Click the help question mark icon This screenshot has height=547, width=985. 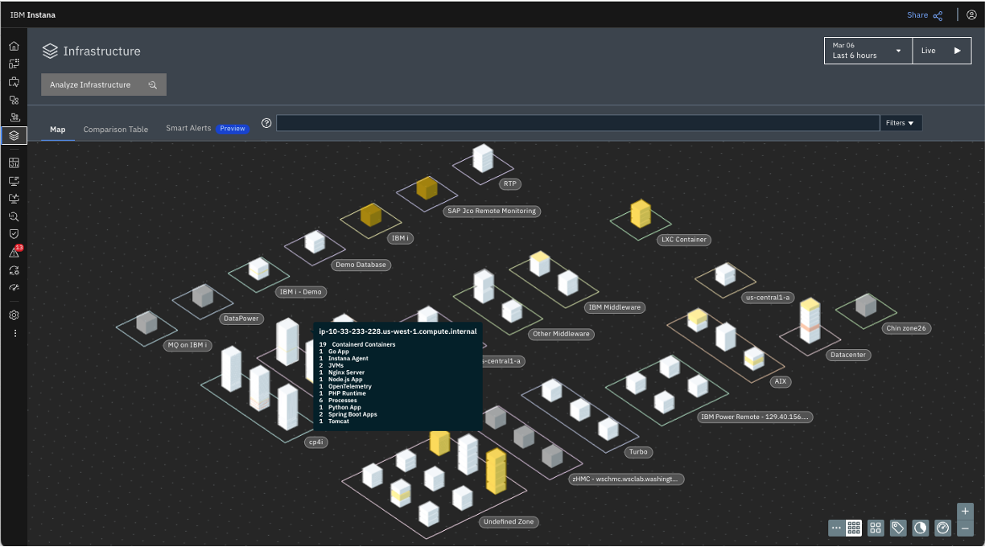point(266,123)
